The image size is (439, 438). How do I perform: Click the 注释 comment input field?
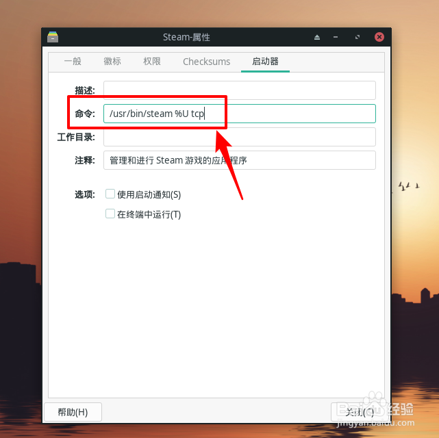coord(240,160)
